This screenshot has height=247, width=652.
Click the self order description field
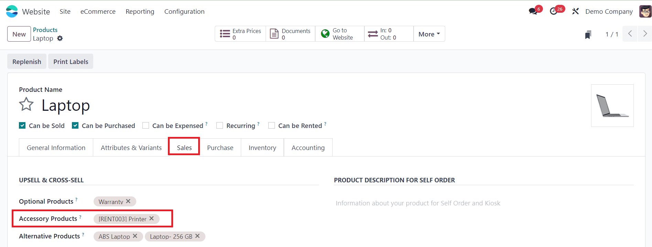[484, 203]
